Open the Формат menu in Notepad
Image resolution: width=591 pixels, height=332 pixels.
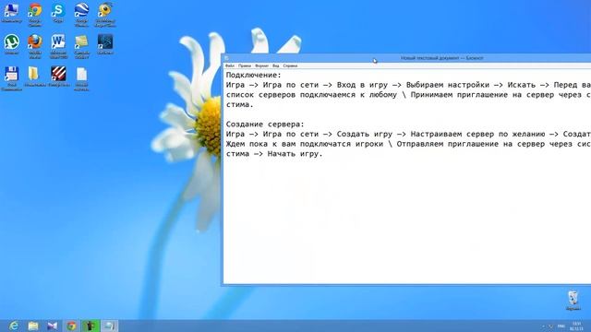point(261,65)
